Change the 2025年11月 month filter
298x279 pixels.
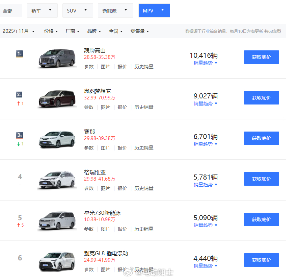coord(19,31)
